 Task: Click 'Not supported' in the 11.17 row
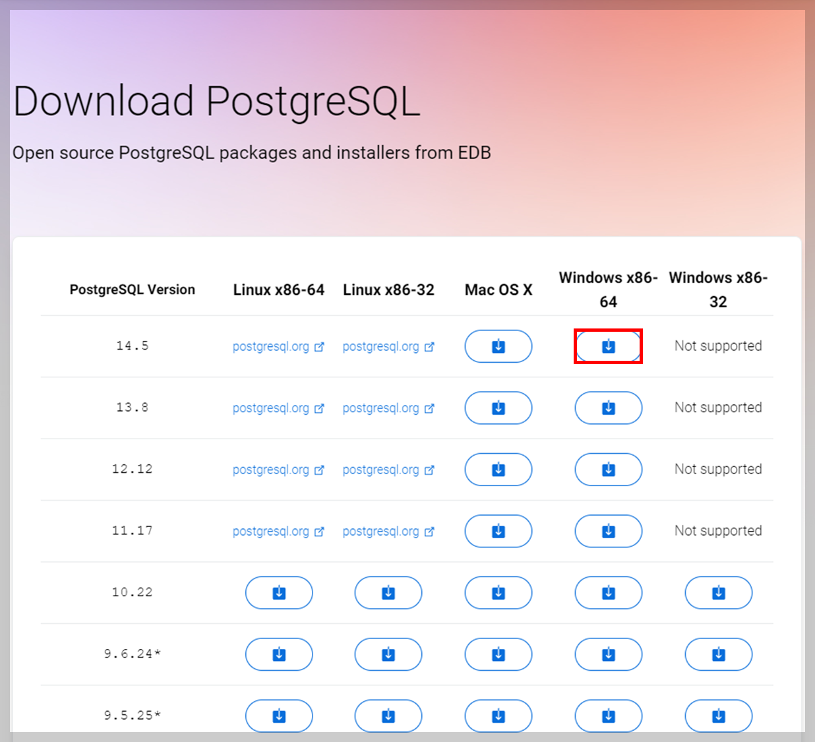coord(718,531)
